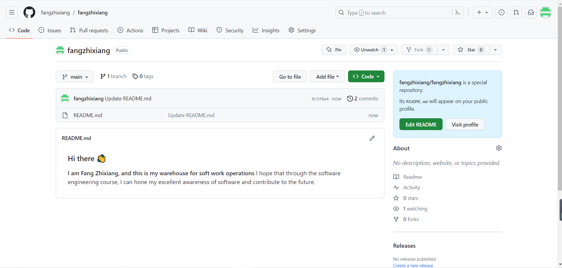Click the repository title fangzhixiang heading
Screen dimensions: 562x268
89,50
